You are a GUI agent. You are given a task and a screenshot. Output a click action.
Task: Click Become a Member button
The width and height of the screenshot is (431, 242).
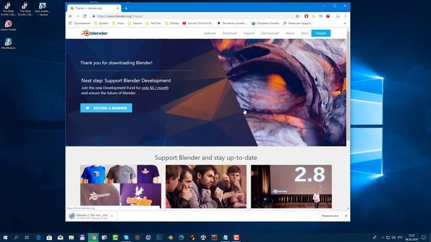(x=106, y=108)
